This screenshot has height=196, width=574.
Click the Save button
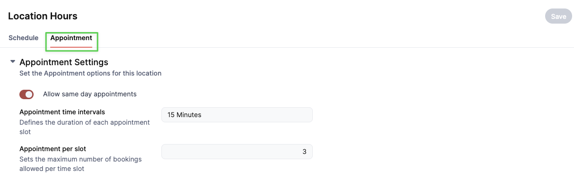tap(558, 17)
